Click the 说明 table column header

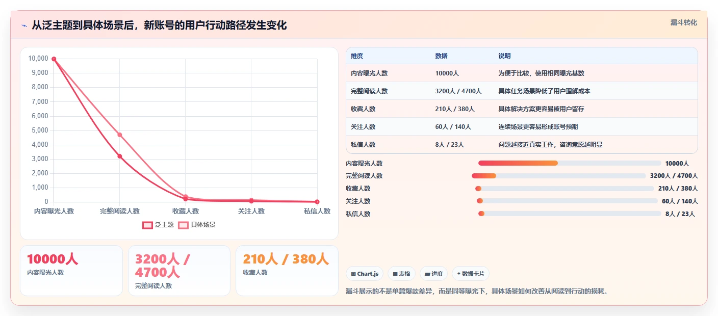click(504, 56)
